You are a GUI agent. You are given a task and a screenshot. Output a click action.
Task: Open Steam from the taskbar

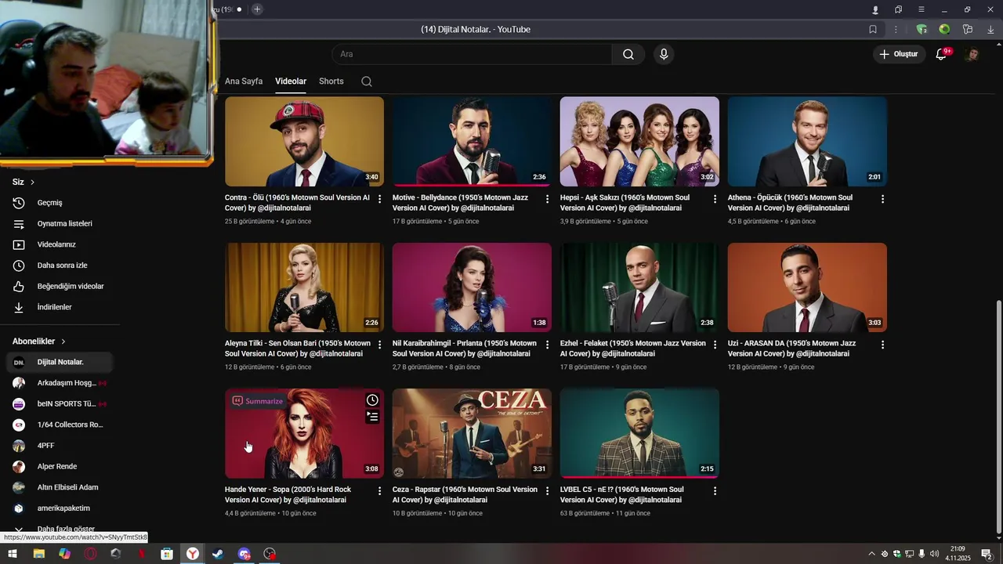[x=218, y=554]
